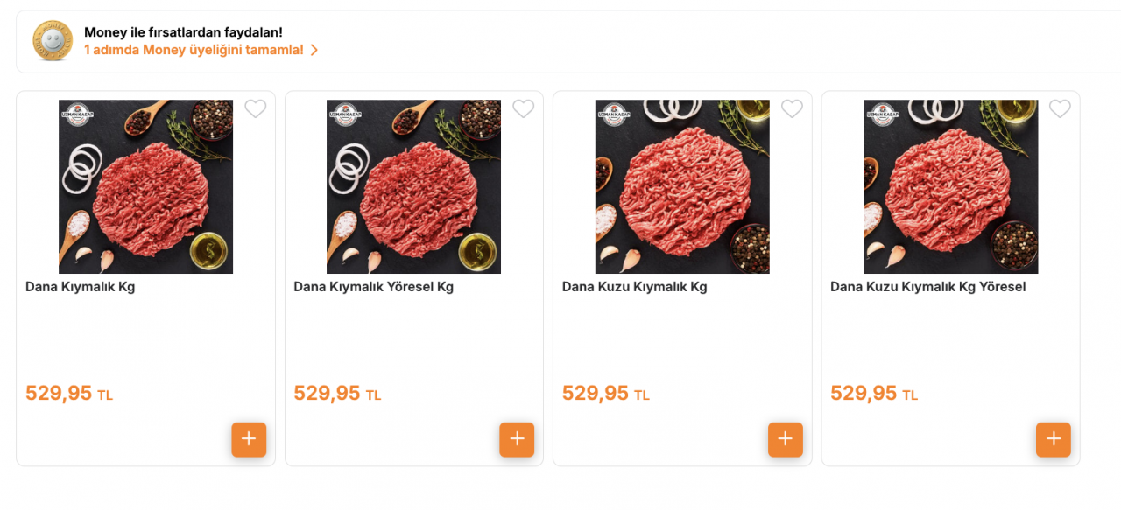This screenshot has width=1121, height=510.
Task: Add Dana Kıymalık Kg to the cart
Action: click(249, 440)
